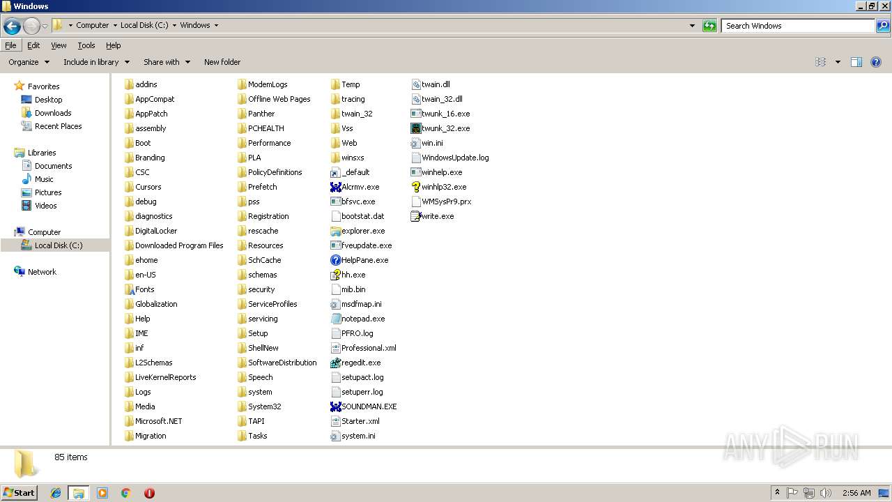This screenshot has height=502, width=892.
Task: Click the Forward navigation arrow
Action: (31, 26)
